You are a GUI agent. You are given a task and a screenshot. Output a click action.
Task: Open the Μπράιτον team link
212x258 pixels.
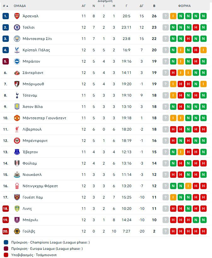tap(32, 61)
